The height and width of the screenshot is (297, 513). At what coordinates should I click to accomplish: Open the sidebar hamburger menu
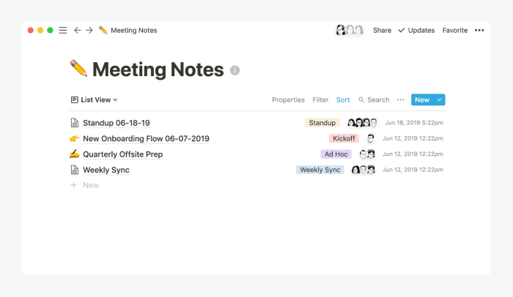coord(63,31)
